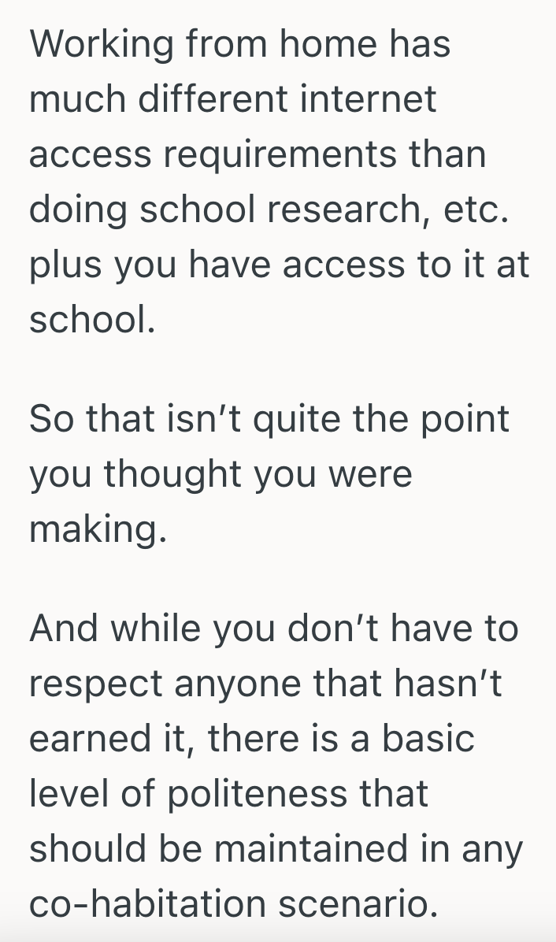Click the word "home" in first line
The height and width of the screenshot is (942, 556).
coord(302,44)
